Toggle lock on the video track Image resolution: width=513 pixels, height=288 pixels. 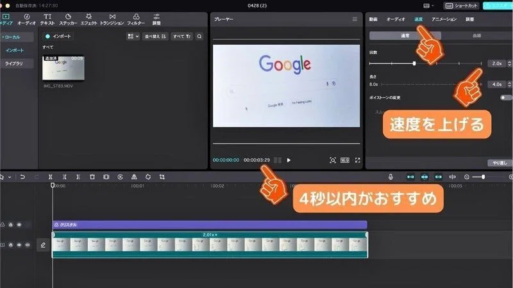(11, 245)
